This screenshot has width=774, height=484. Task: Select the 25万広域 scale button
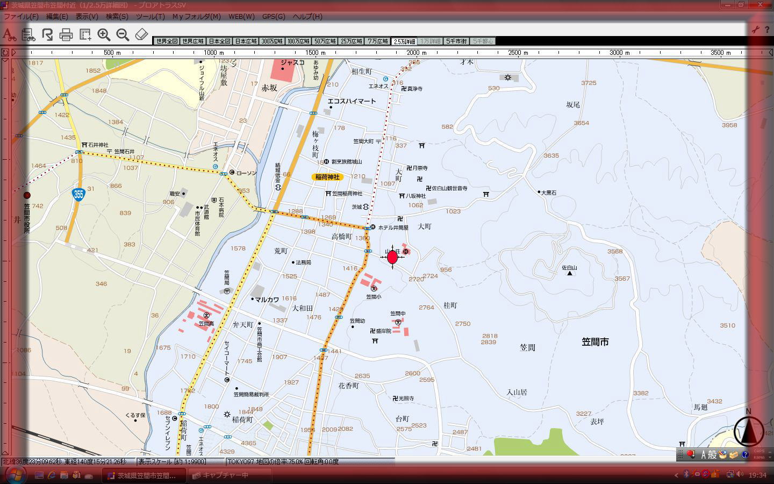coord(351,41)
